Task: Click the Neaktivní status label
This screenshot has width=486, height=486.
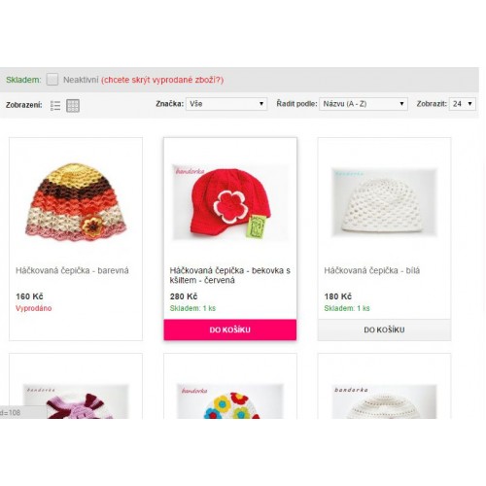Action: click(81, 80)
